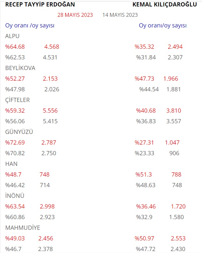Select the 14 MAYIS 2023 date label
The width and height of the screenshot is (202, 253).
pyautogui.click(x=120, y=15)
